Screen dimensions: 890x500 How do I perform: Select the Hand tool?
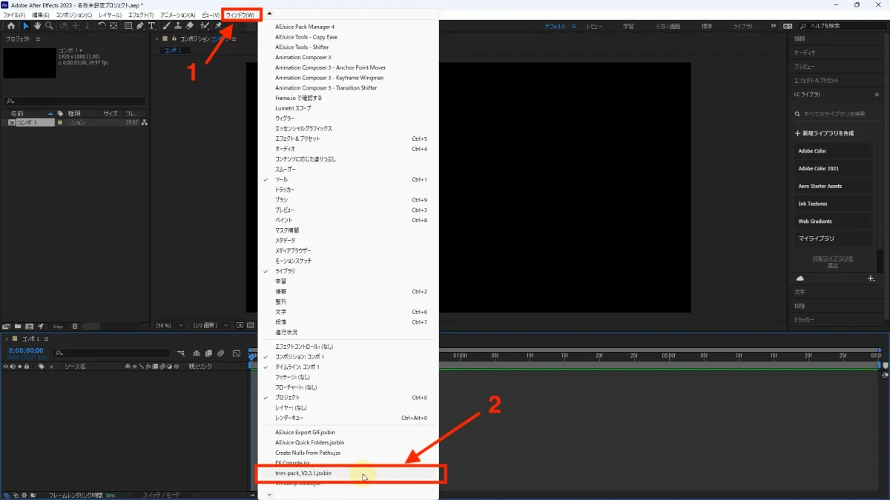[x=37, y=26]
